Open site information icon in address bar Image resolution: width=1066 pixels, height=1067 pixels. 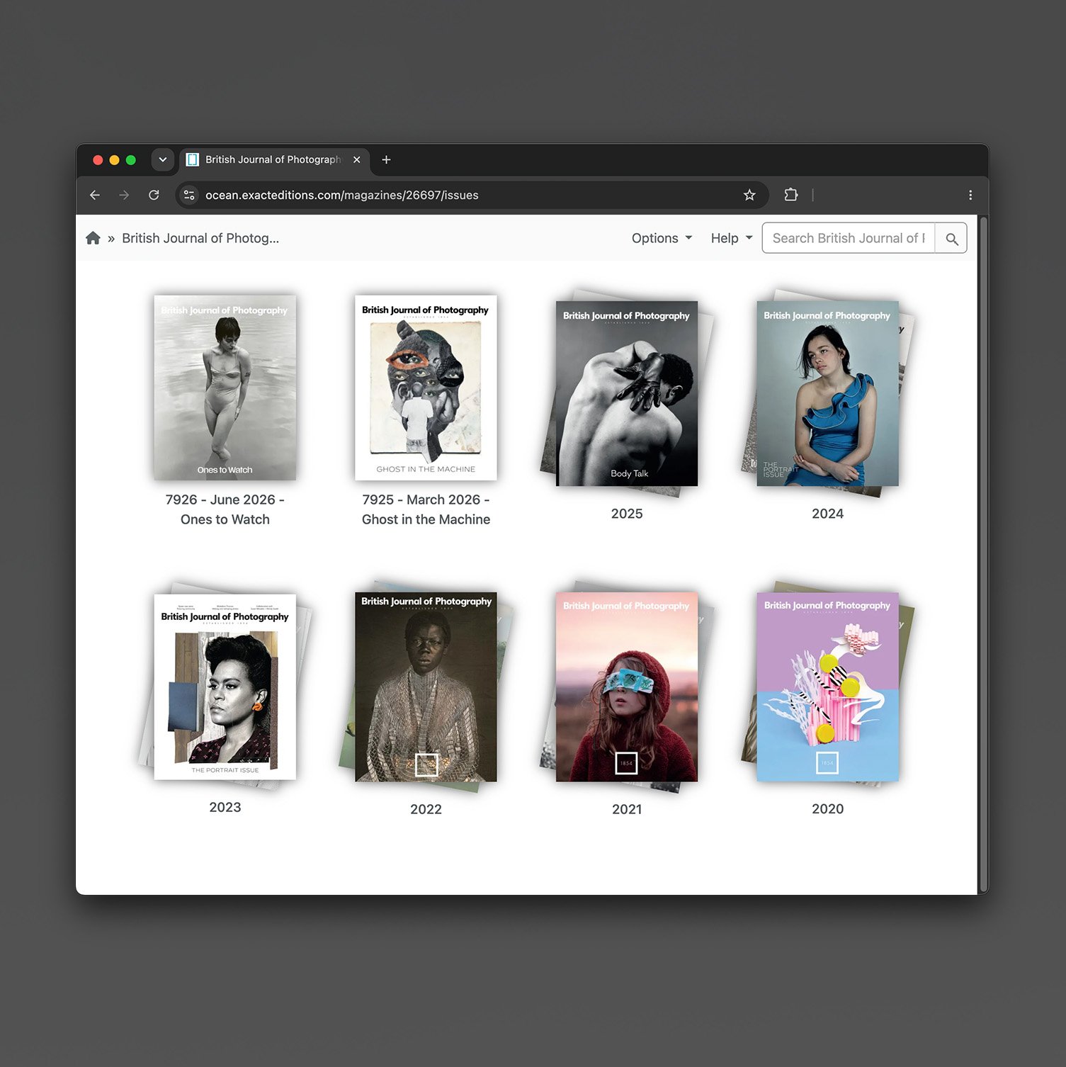tap(189, 195)
